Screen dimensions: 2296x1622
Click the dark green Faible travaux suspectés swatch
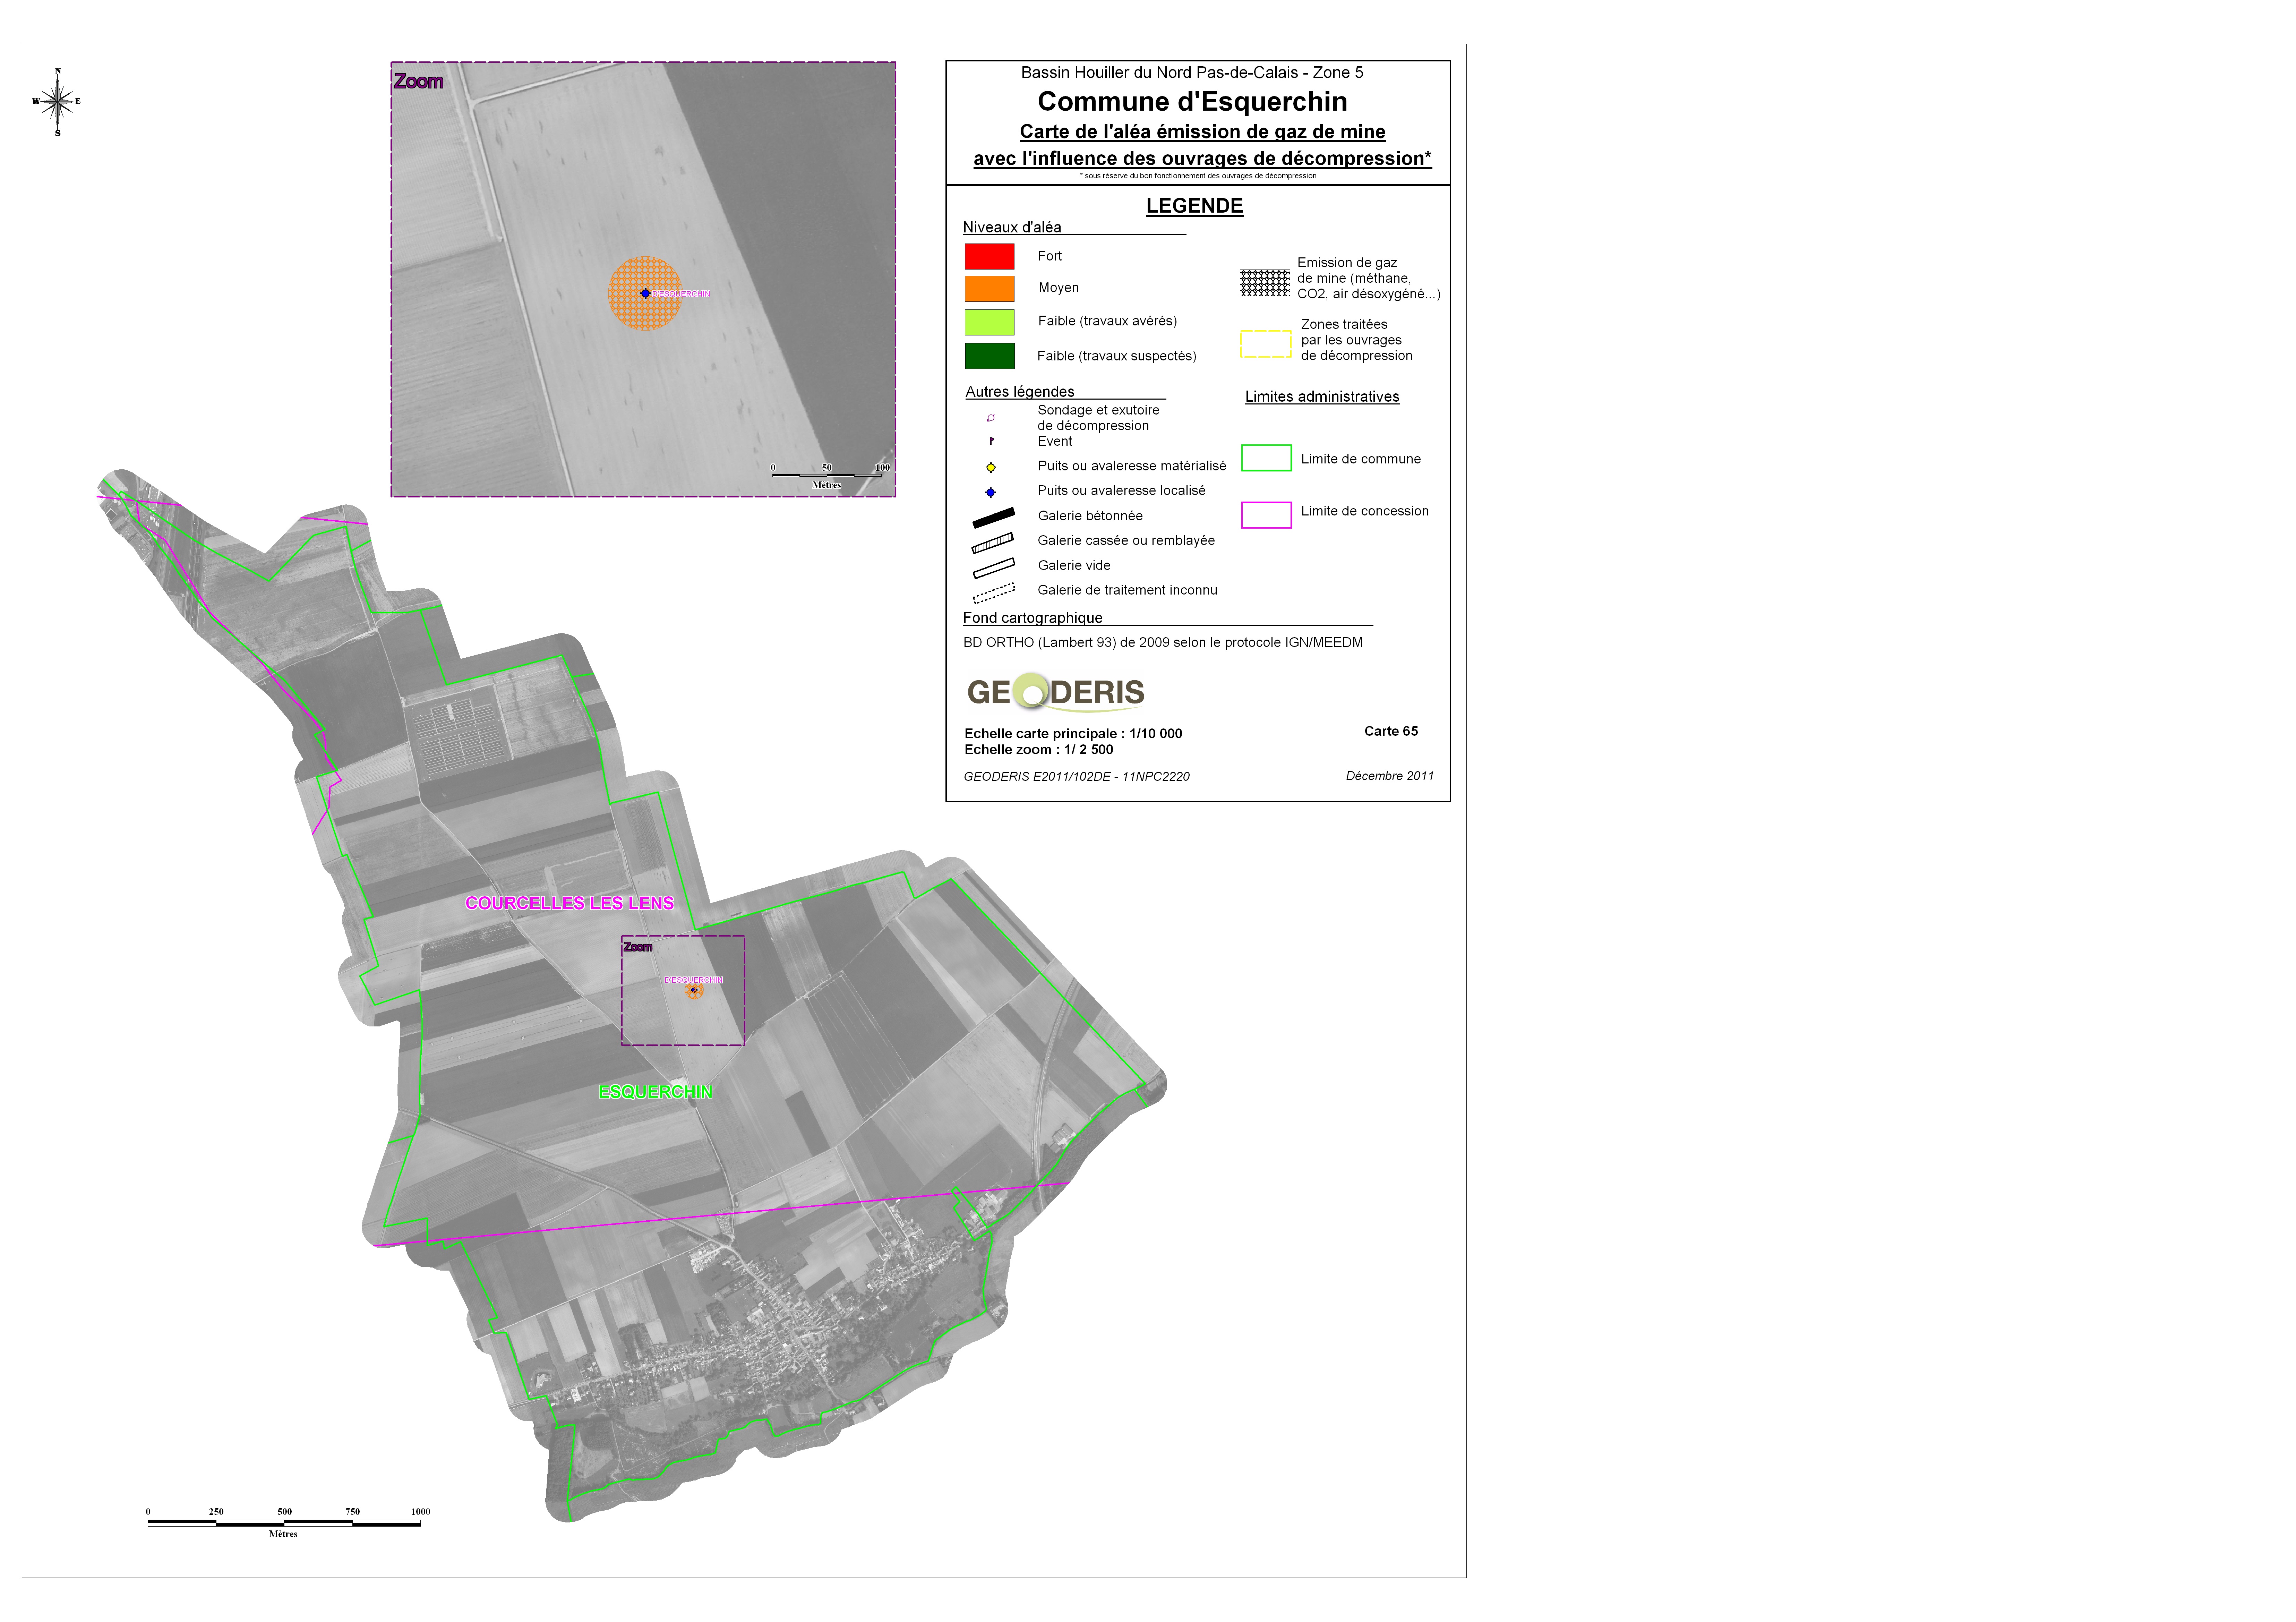989,356
